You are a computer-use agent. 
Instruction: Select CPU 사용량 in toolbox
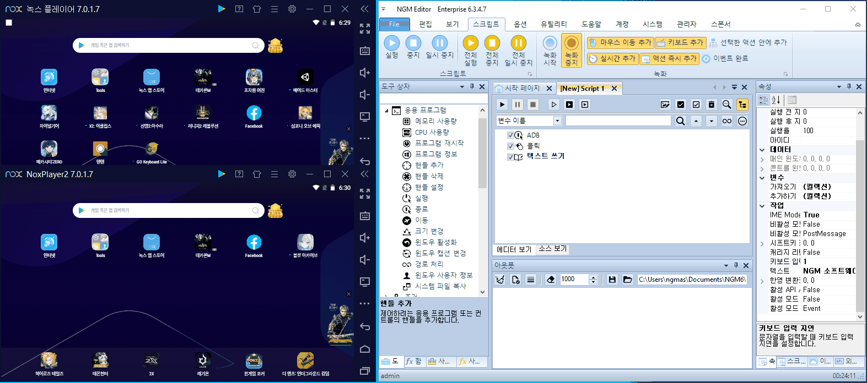point(432,132)
